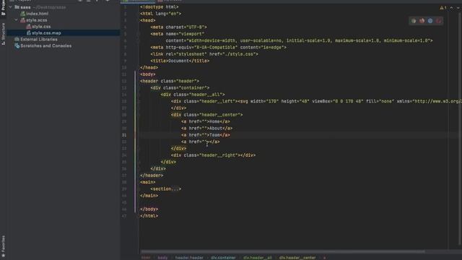Collapse the sass project root folder
Screen dimensions: 462x260
point(10,7)
